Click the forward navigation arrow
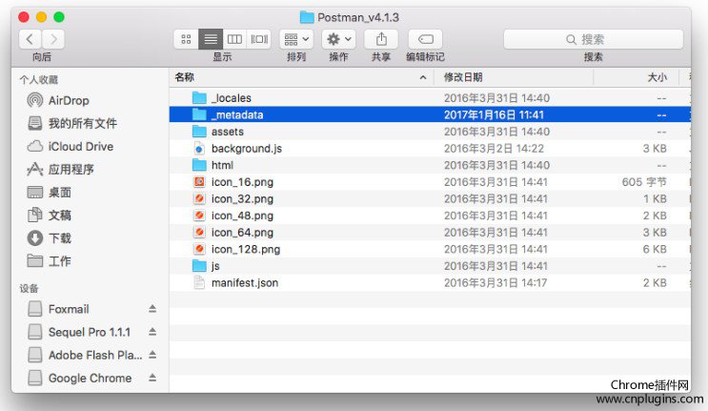Image resolution: width=708 pixels, height=411 pixels. 53,39
